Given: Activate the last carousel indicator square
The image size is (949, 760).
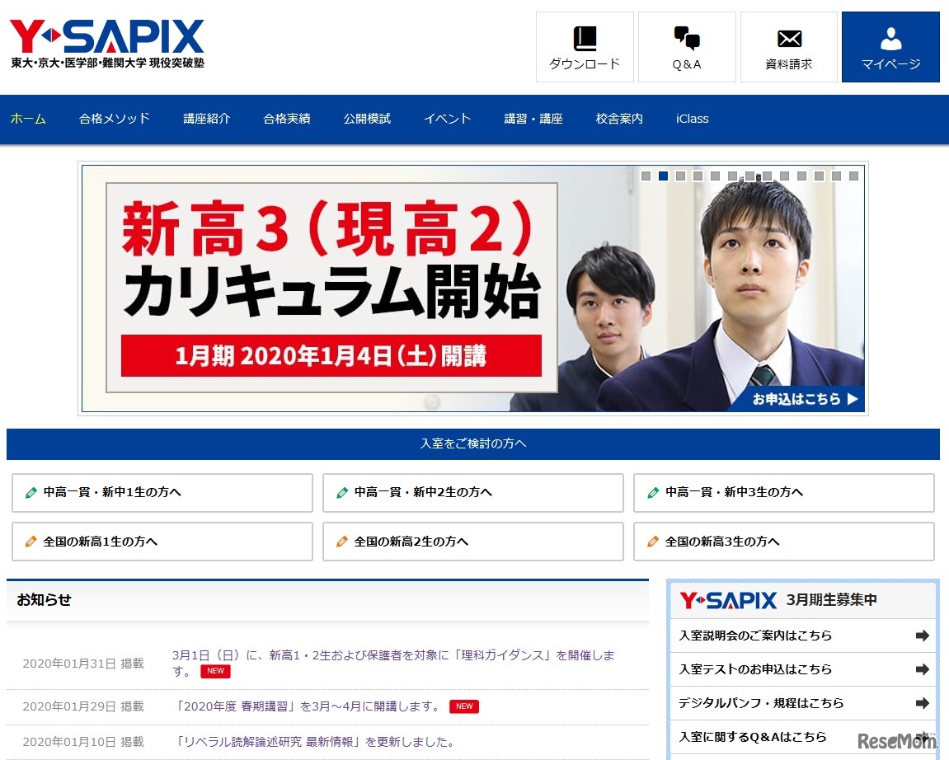Looking at the screenshot, I should [855, 176].
